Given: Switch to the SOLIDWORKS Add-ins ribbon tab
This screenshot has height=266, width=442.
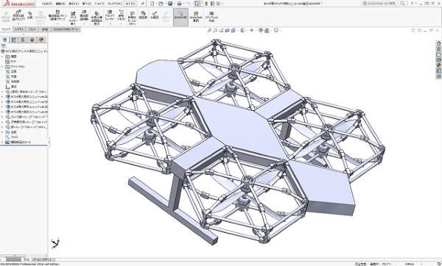Looking at the screenshot, I should coord(66,29).
